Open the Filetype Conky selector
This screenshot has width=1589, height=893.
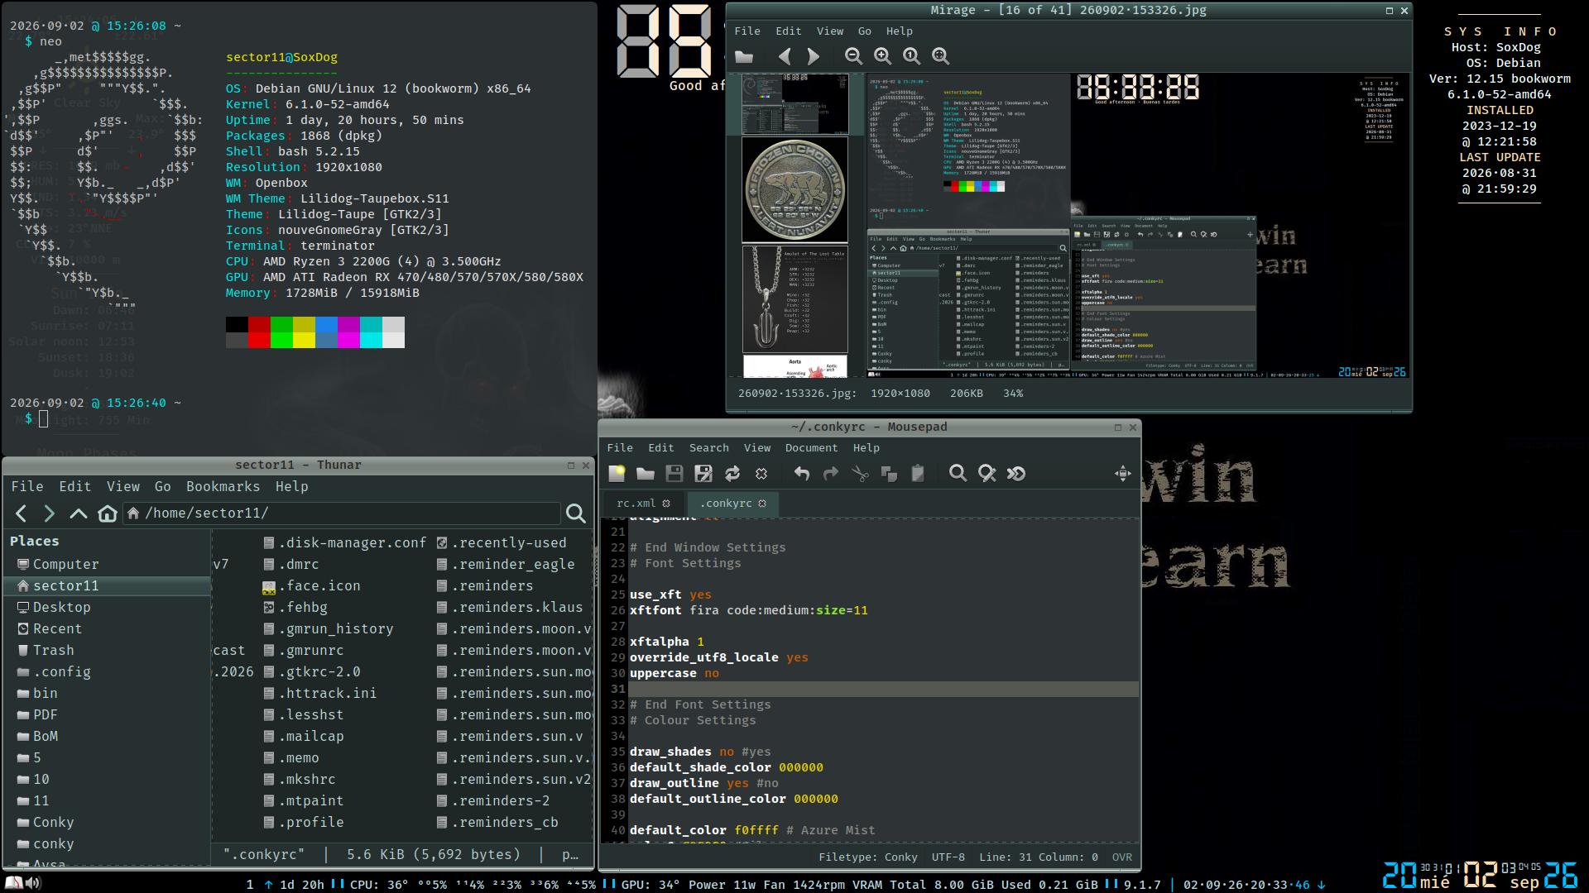pyautogui.click(x=868, y=857)
